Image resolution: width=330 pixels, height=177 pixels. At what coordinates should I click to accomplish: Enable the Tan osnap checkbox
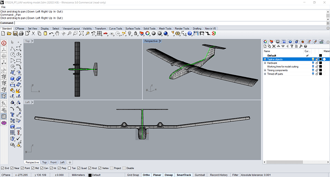tap(69, 168)
